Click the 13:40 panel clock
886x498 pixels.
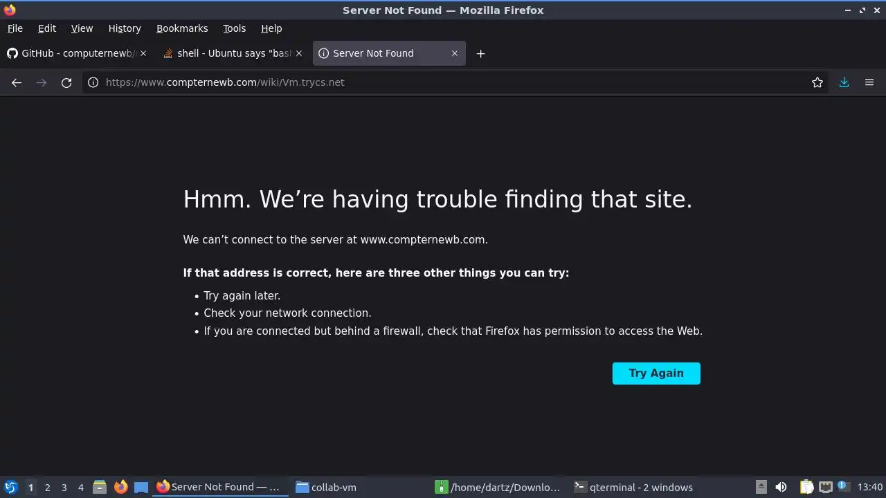[870, 487]
